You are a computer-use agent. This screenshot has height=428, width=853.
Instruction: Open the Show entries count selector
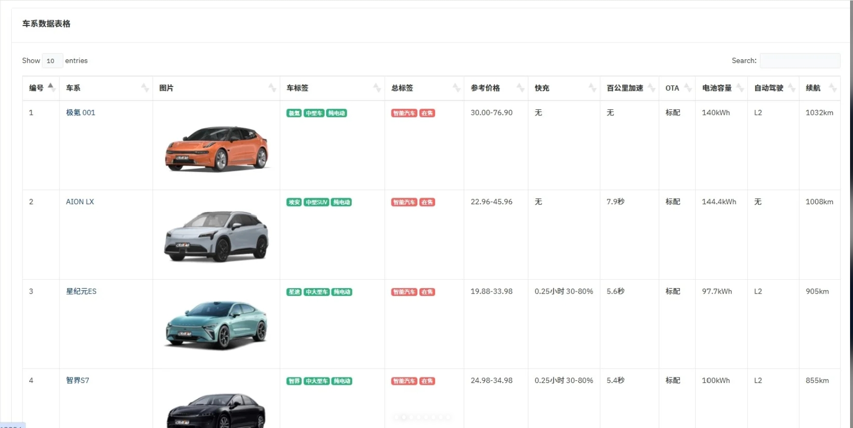(x=53, y=61)
